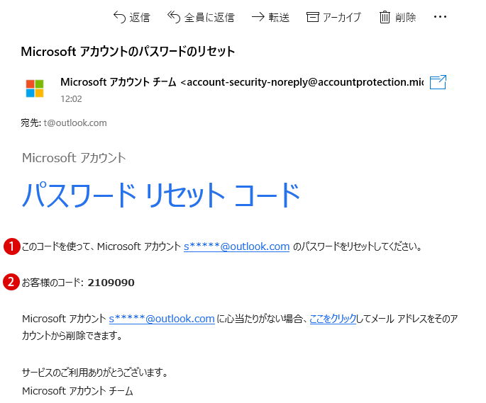The image size is (486, 403).
Task: Click the subject line Microsoft アカウントのパスワードのリセット
Action: 128,52
